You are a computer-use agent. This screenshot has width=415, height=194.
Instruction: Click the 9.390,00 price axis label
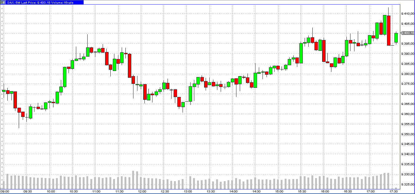(x=407, y=54)
